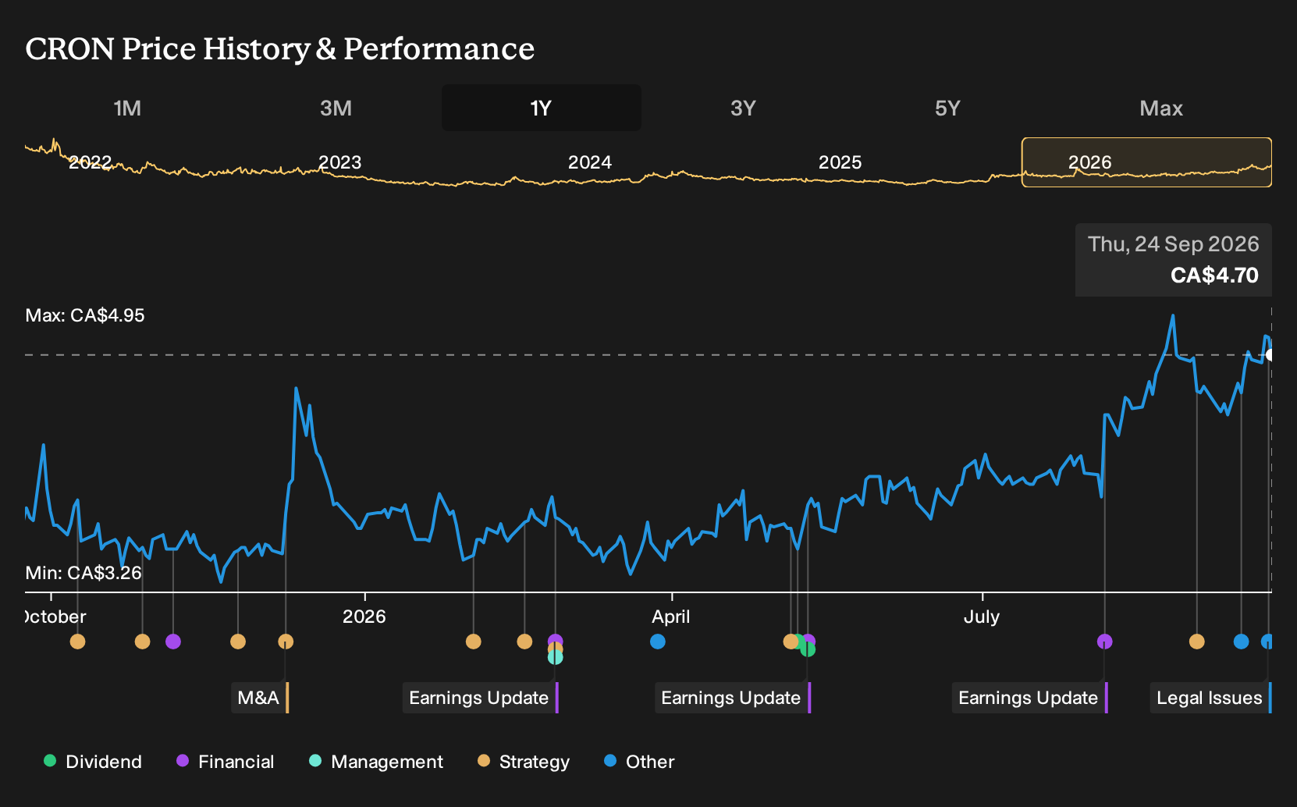The height and width of the screenshot is (807, 1297).
Task: Click the teal Management event dot
Action: [x=555, y=658]
